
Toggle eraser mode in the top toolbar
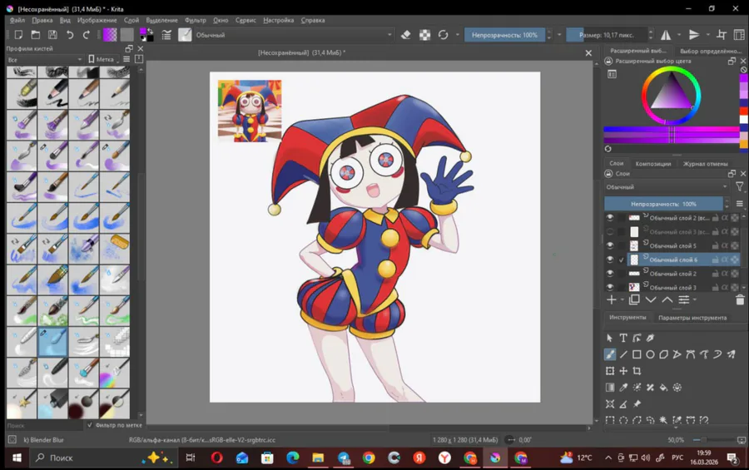tap(406, 35)
